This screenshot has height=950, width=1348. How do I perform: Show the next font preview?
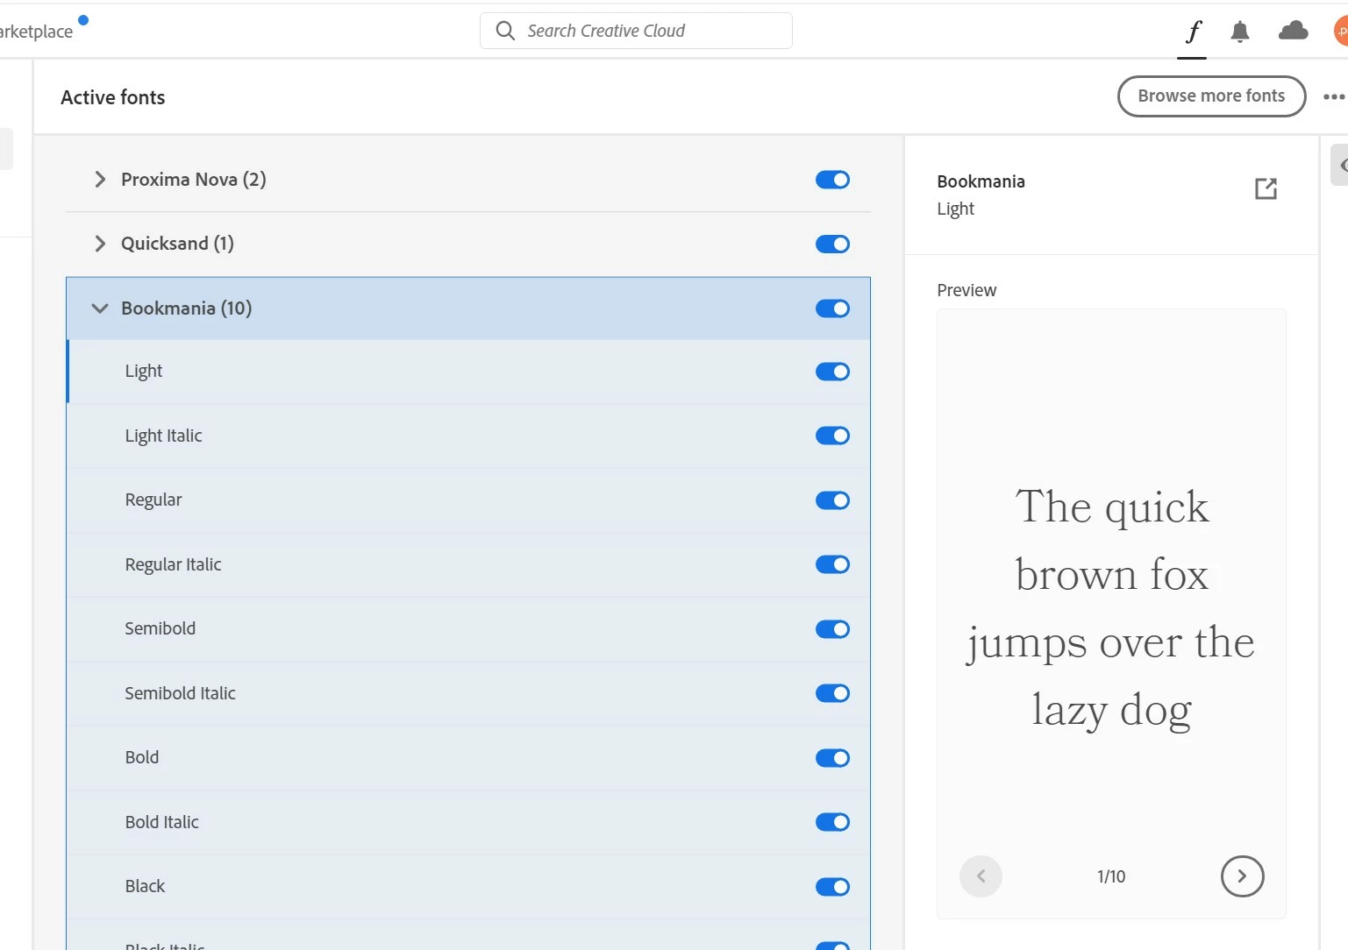coord(1242,876)
